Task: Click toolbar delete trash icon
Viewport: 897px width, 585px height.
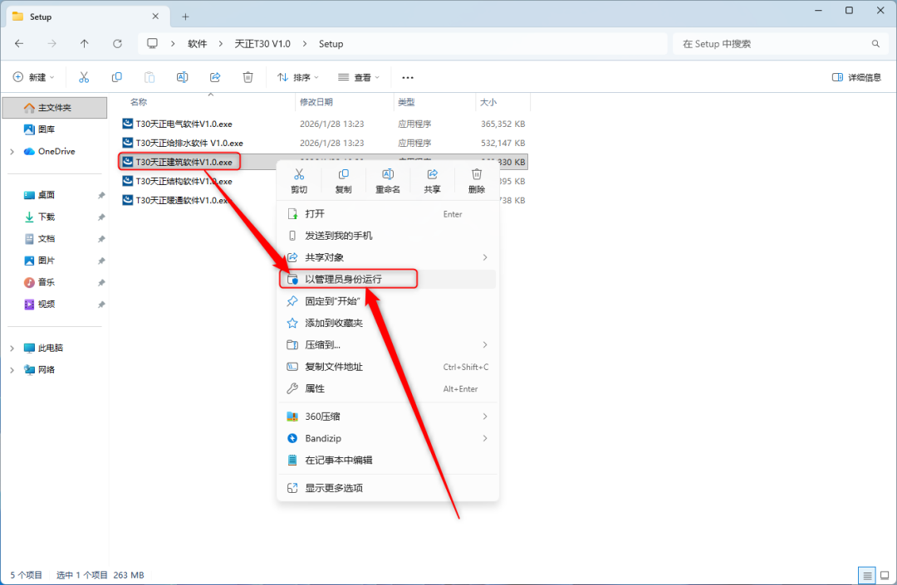Action: click(248, 77)
